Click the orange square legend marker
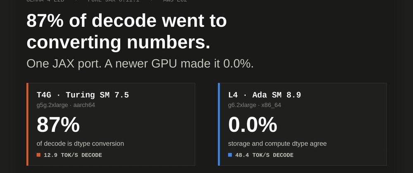The height and width of the screenshot is (173, 413). [x=38, y=155]
